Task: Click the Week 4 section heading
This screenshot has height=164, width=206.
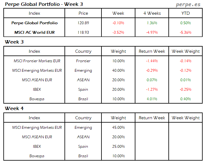Action: (15, 109)
